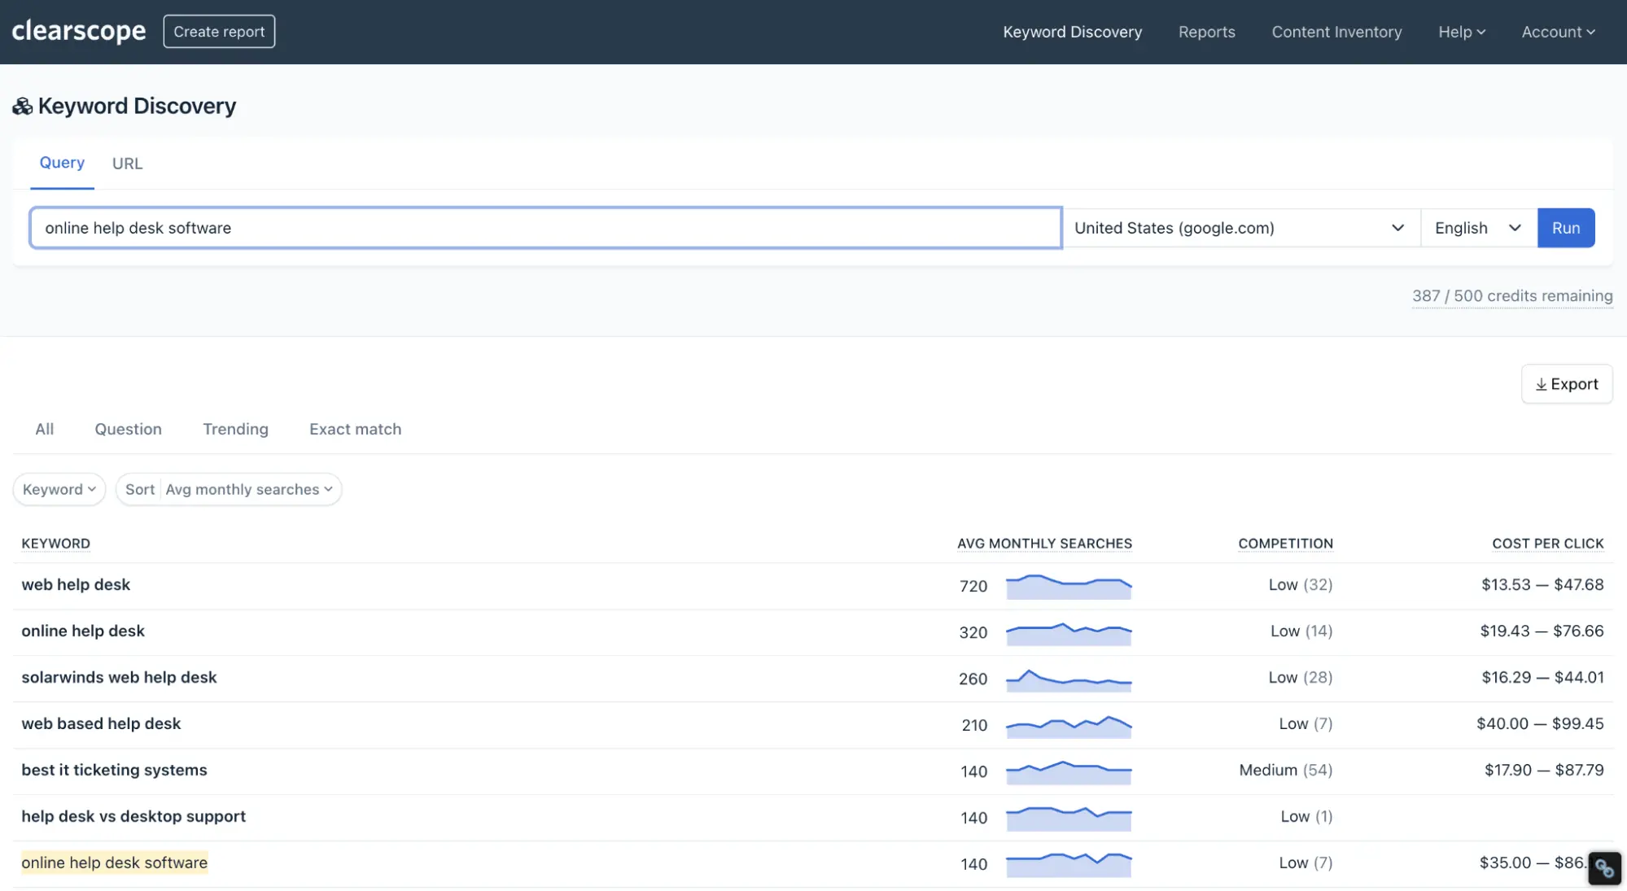Click the web help desk trend sparkline
The height and width of the screenshot is (891, 1627).
[1068, 586]
